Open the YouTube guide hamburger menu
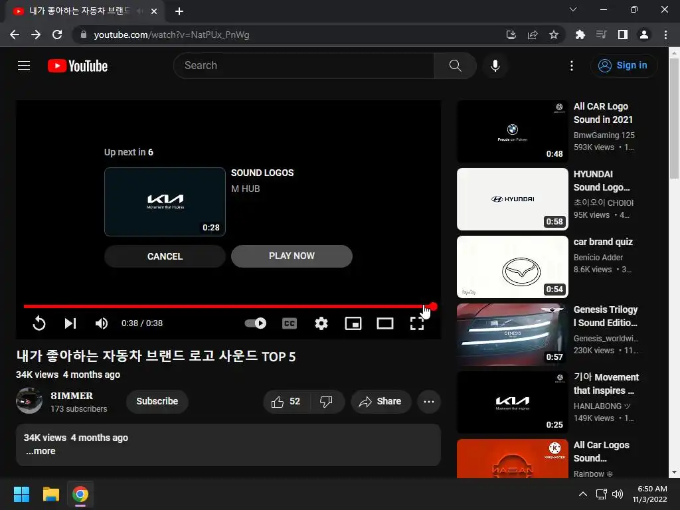 (x=24, y=66)
